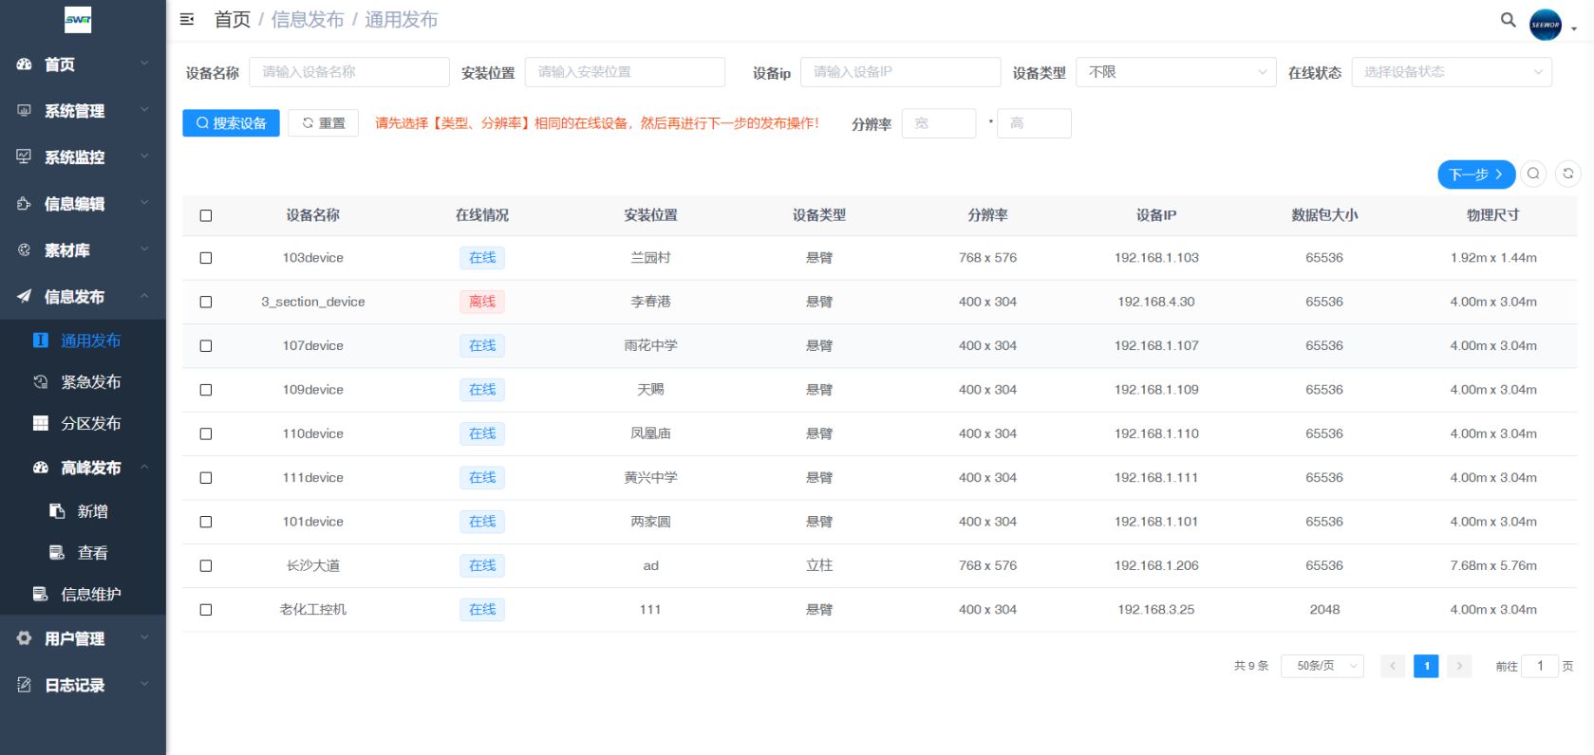The width and height of the screenshot is (1594, 755).
Task: Toggle the select-all checkbox in table header
Action: point(206,216)
